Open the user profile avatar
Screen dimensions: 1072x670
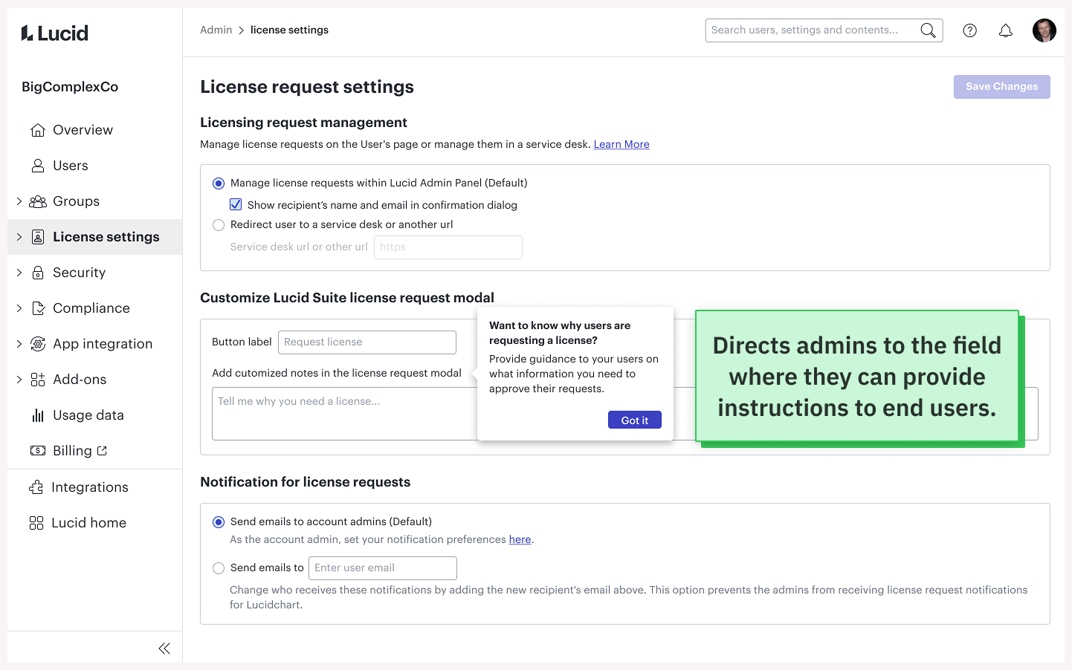[x=1044, y=30]
